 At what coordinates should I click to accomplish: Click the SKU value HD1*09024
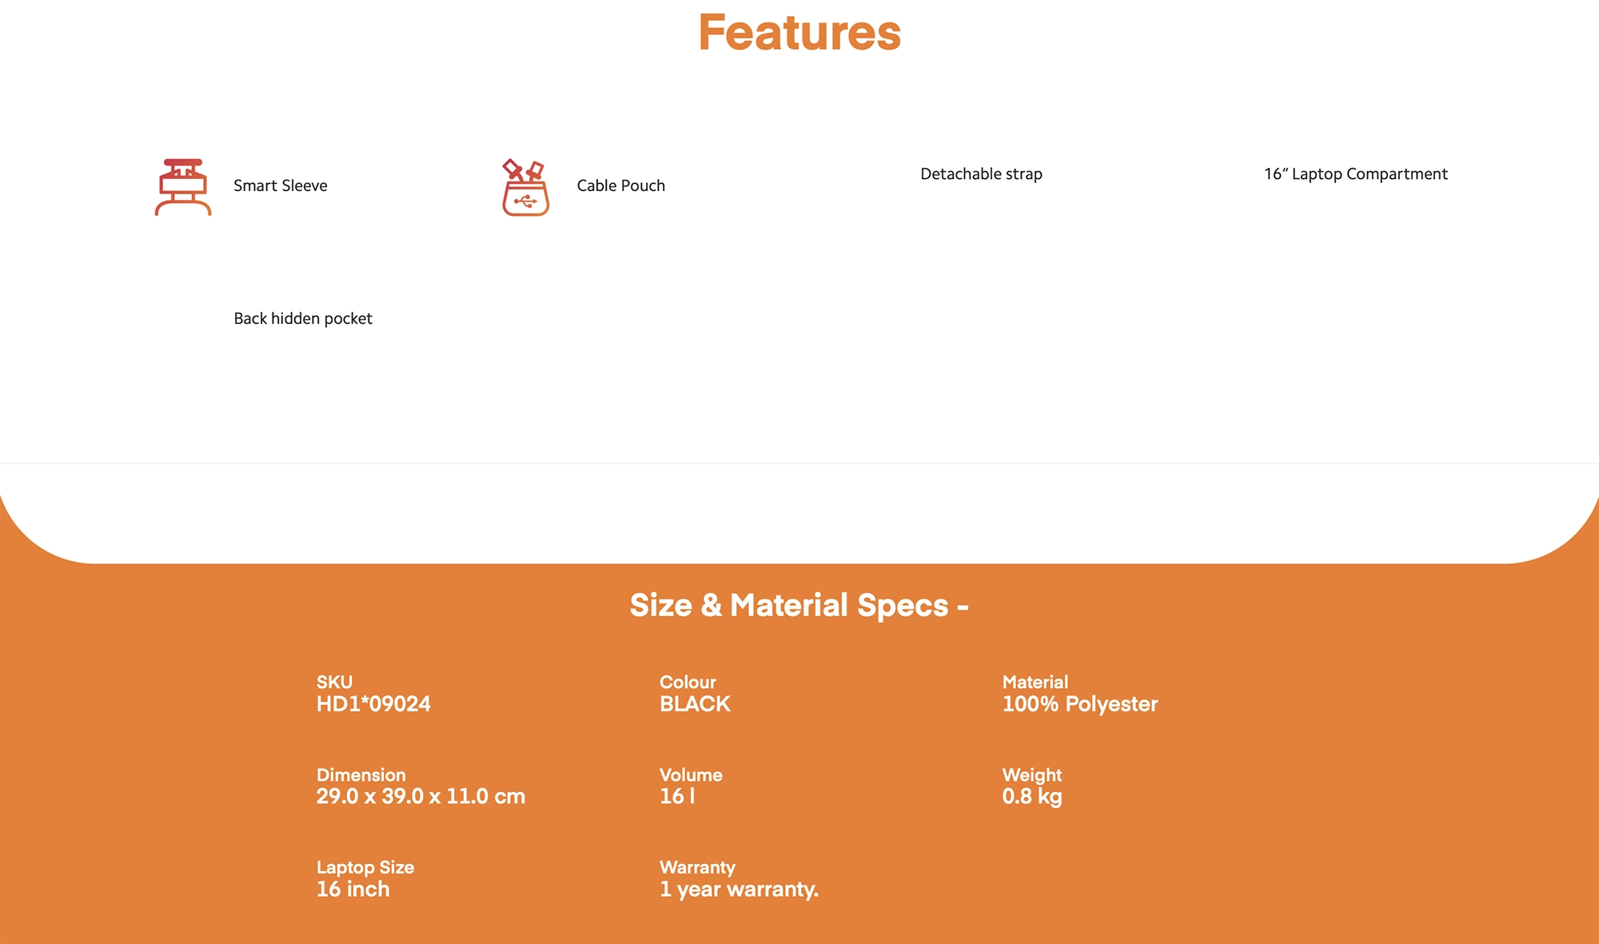pyautogui.click(x=373, y=704)
